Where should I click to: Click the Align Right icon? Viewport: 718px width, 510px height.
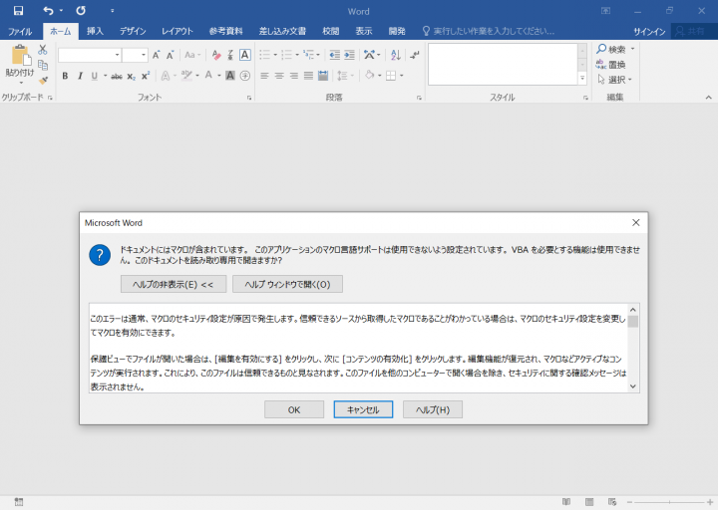click(294, 76)
